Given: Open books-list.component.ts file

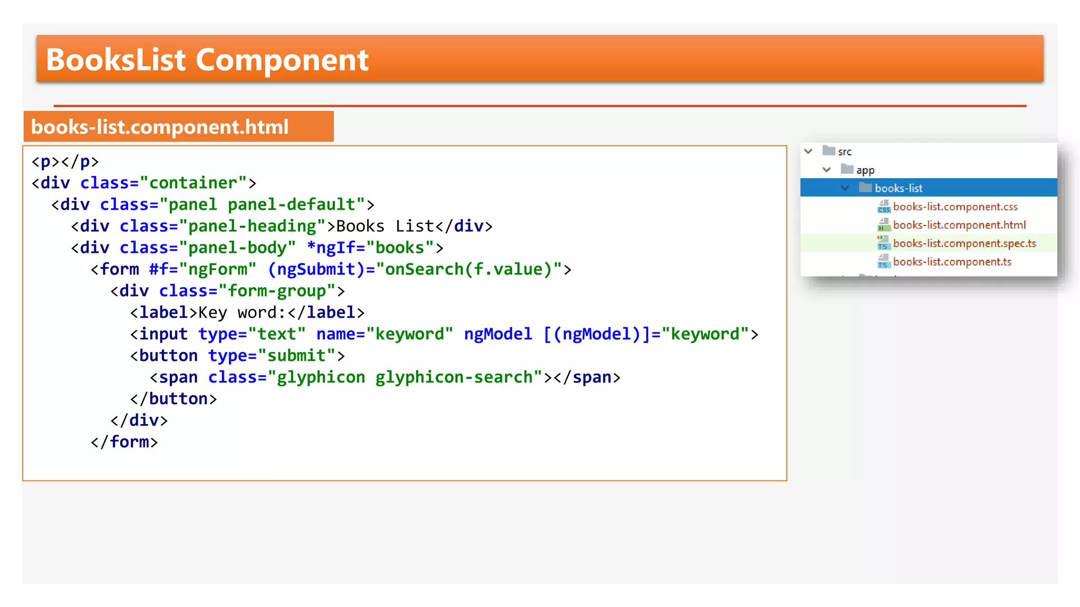Looking at the screenshot, I should (x=952, y=262).
